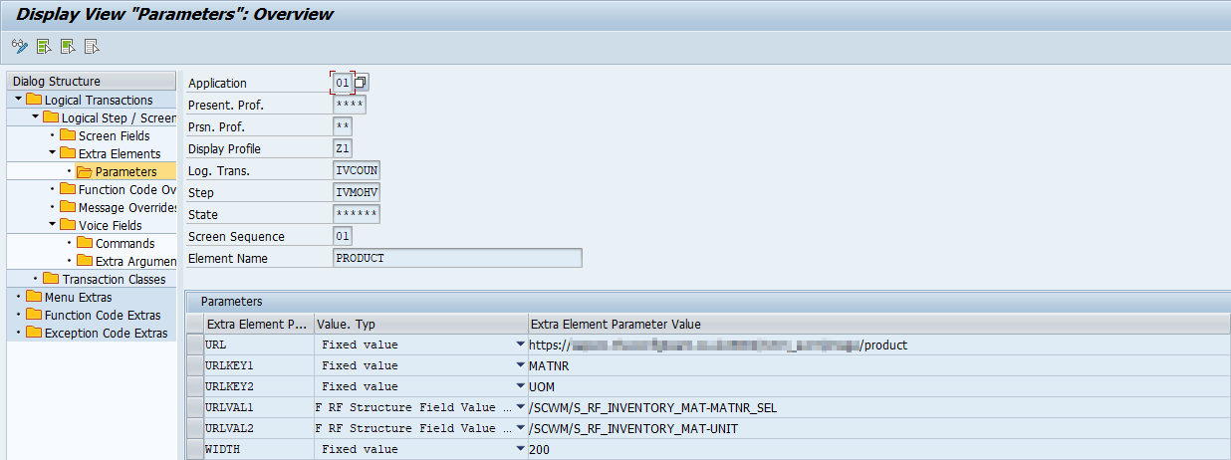Select the URLKEY2 row via row selector
Viewport: 1231px width, 460px height.
pos(194,386)
